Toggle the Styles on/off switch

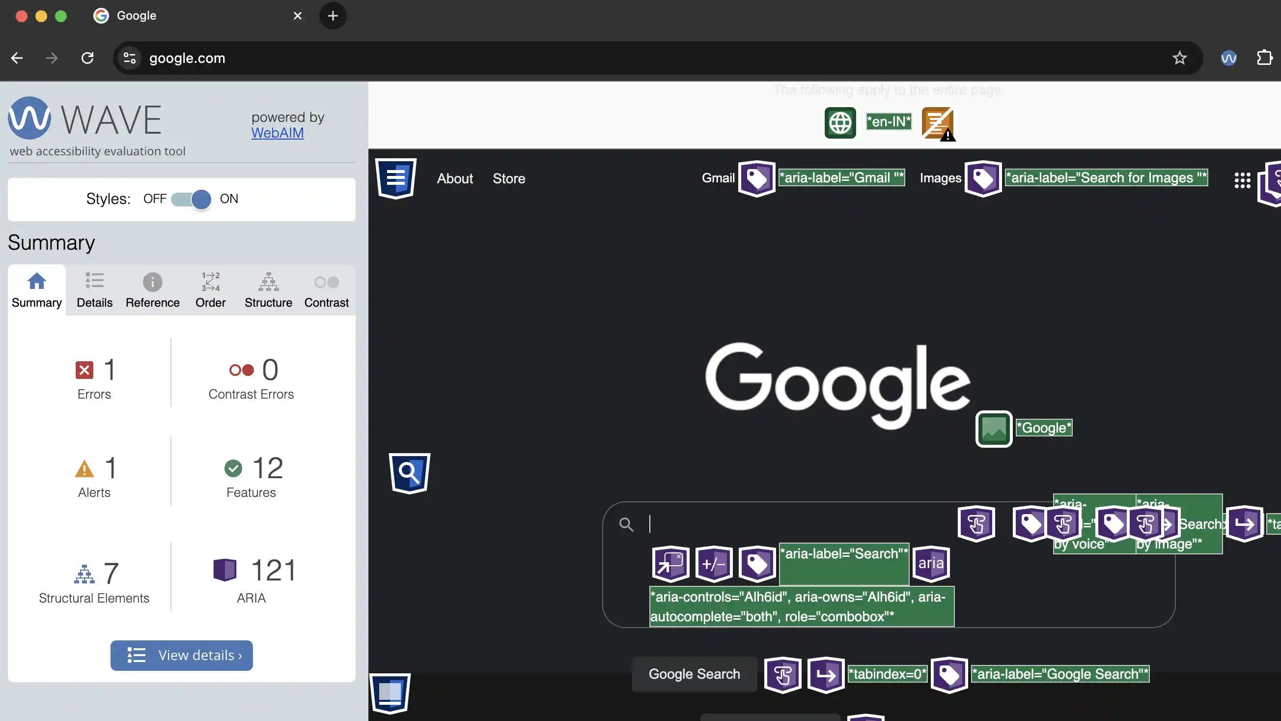(191, 199)
